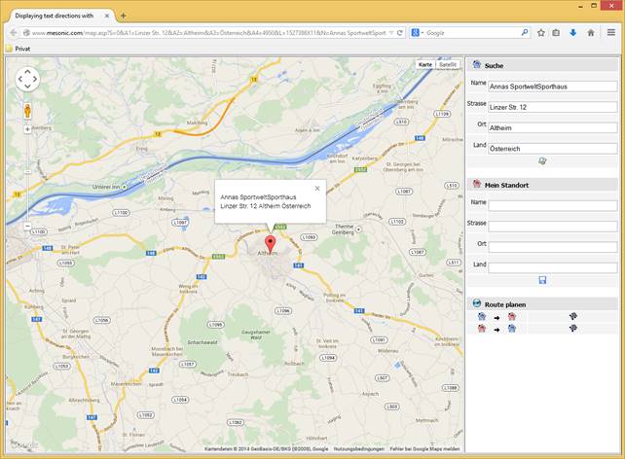Select the 'Displaying text directions with' tab
This screenshot has width=625, height=459.
54,16
